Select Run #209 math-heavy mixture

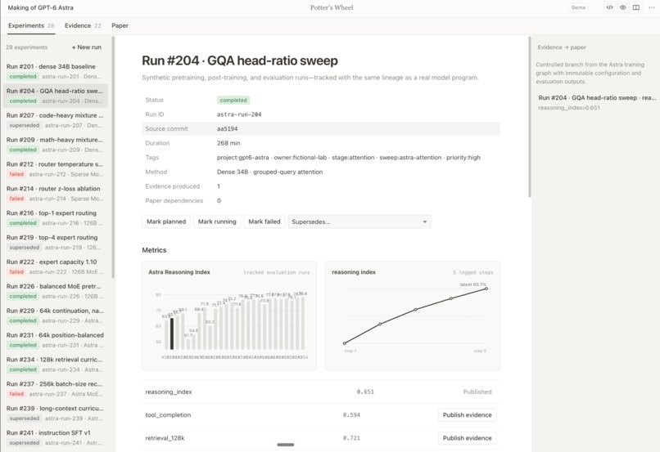tap(55, 144)
